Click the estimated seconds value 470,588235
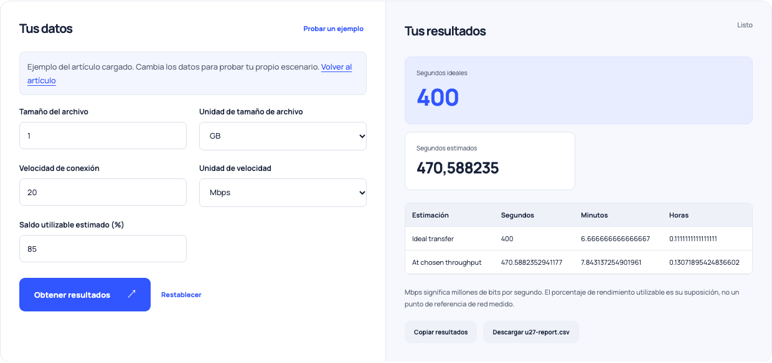The width and height of the screenshot is (772, 363). [458, 168]
